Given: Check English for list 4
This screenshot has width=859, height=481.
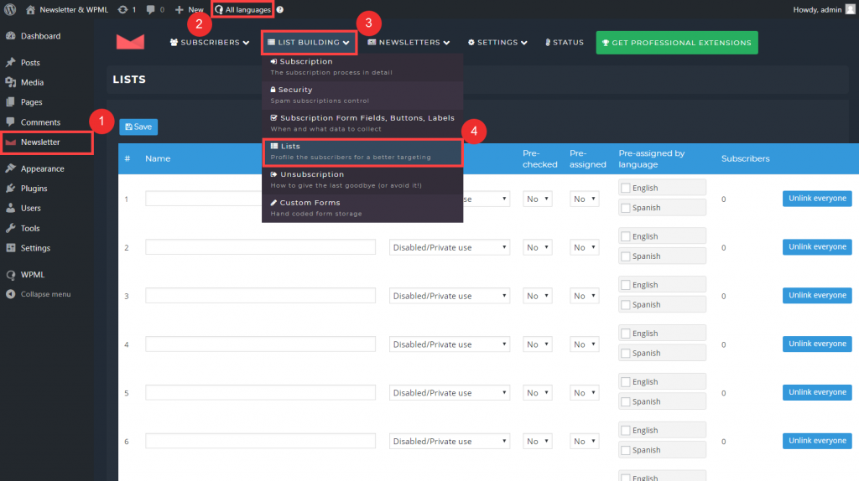Looking at the screenshot, I should tap(626, 334).
